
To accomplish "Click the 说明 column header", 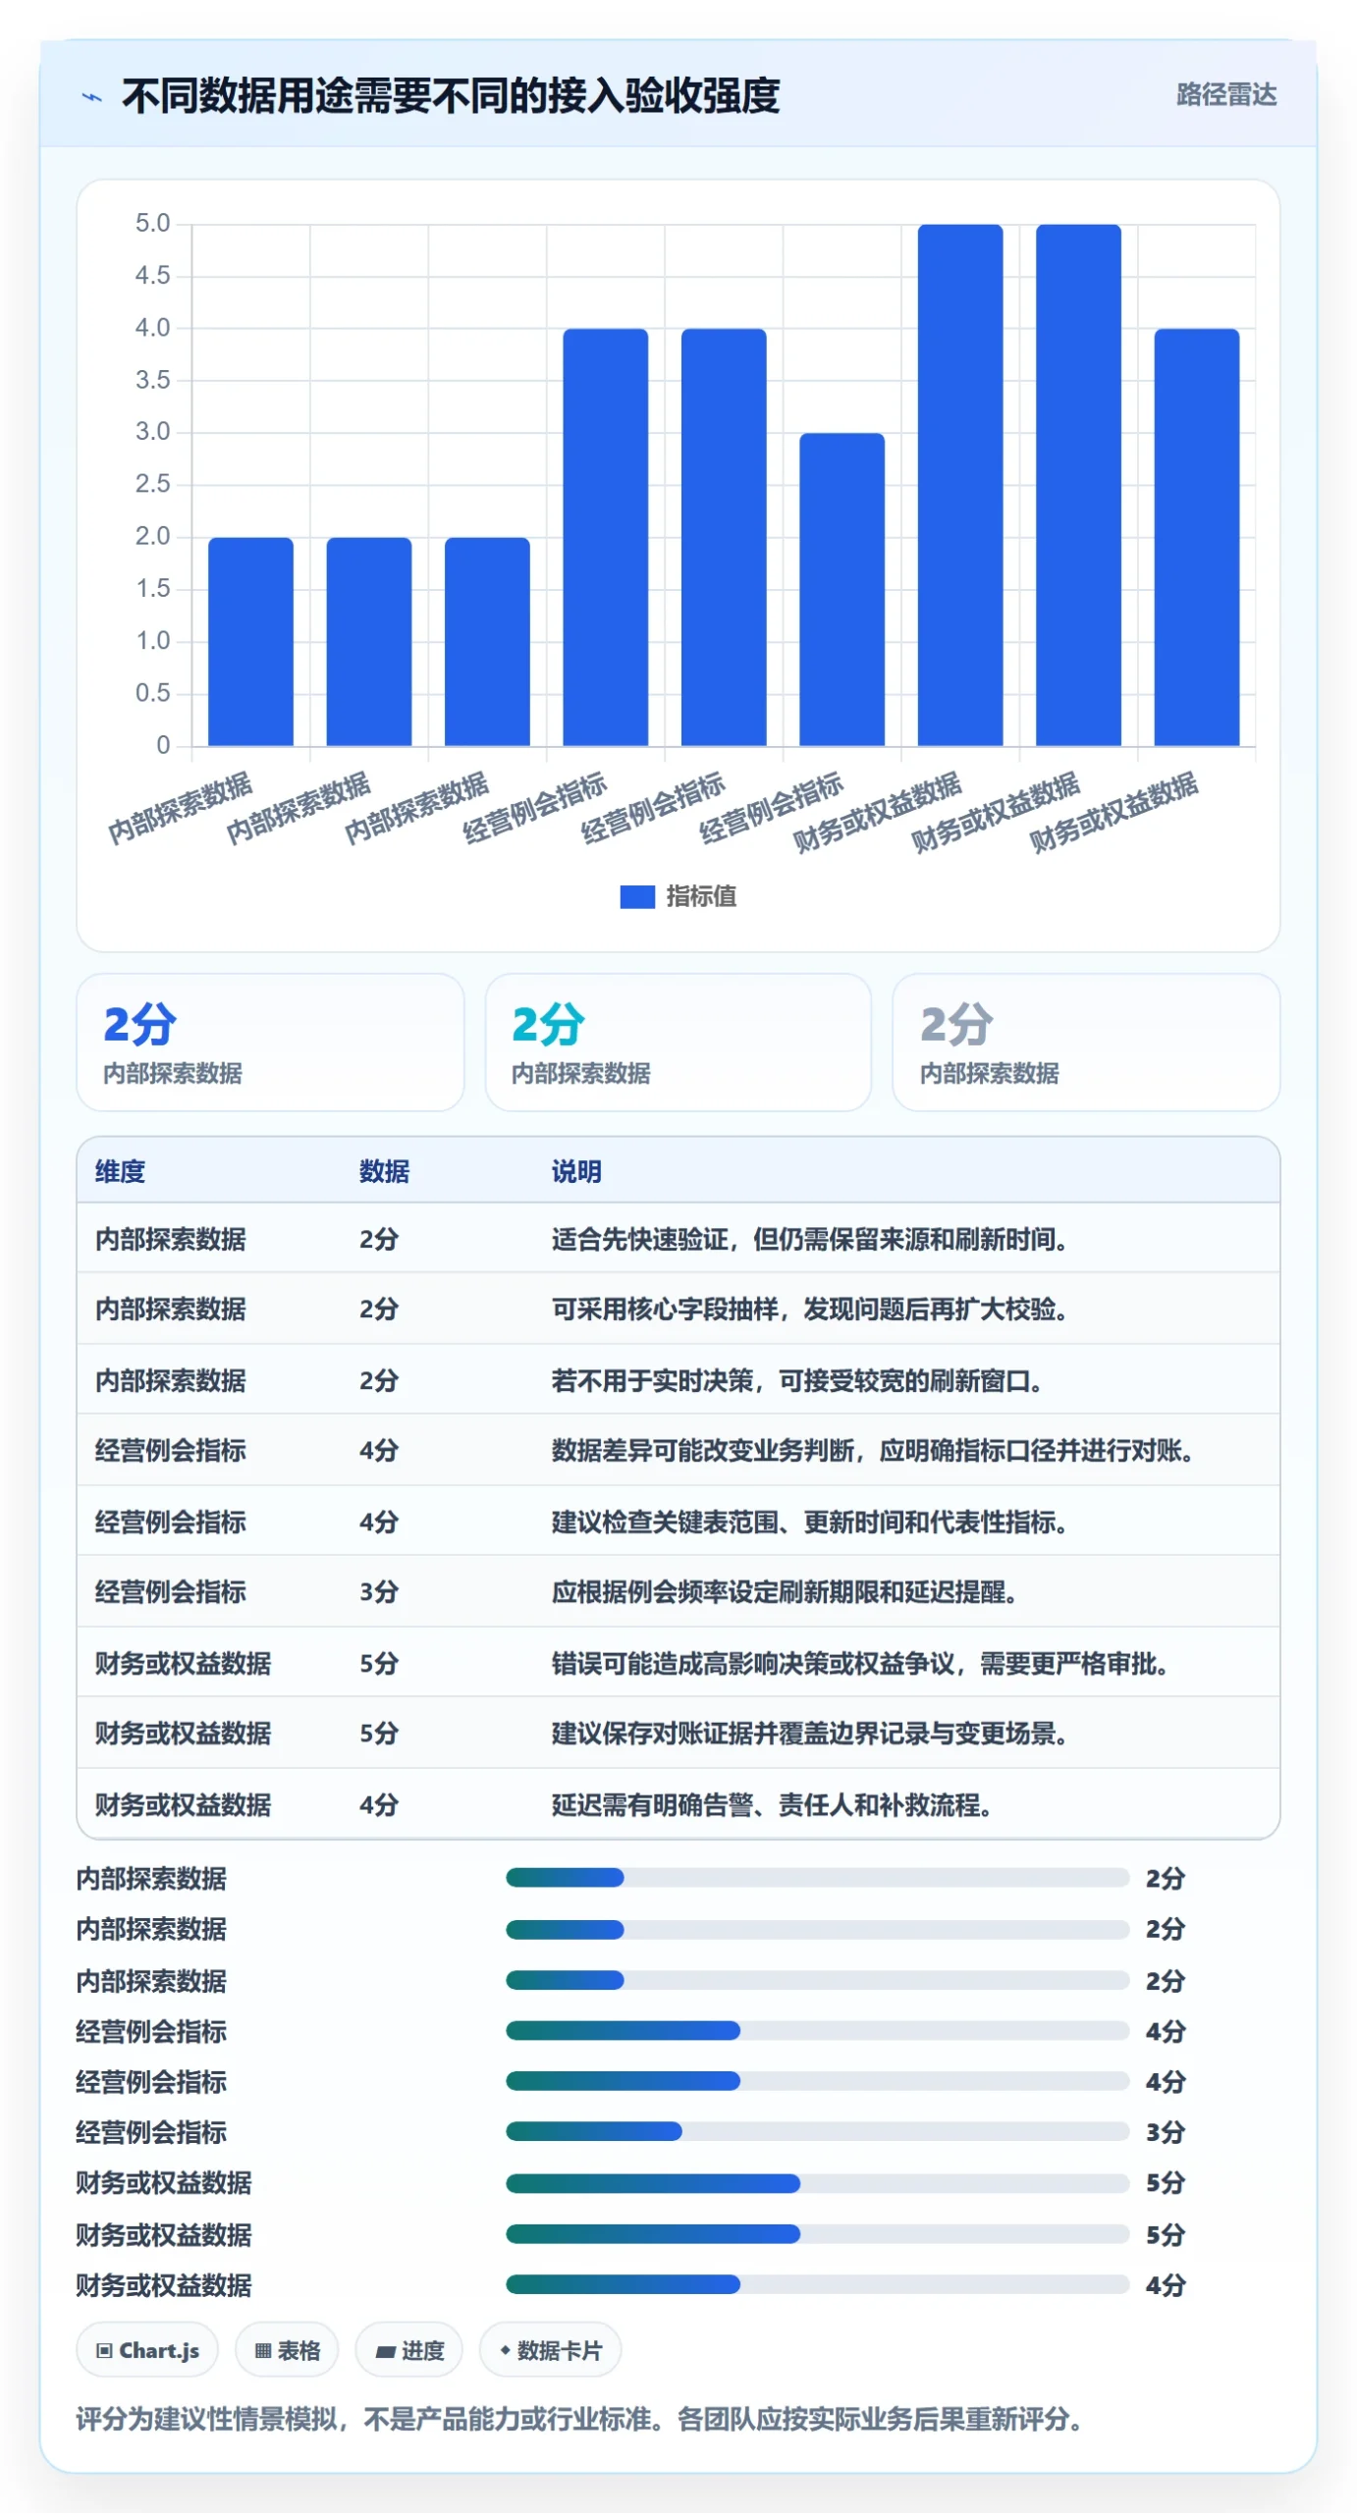I will 576,1171.
